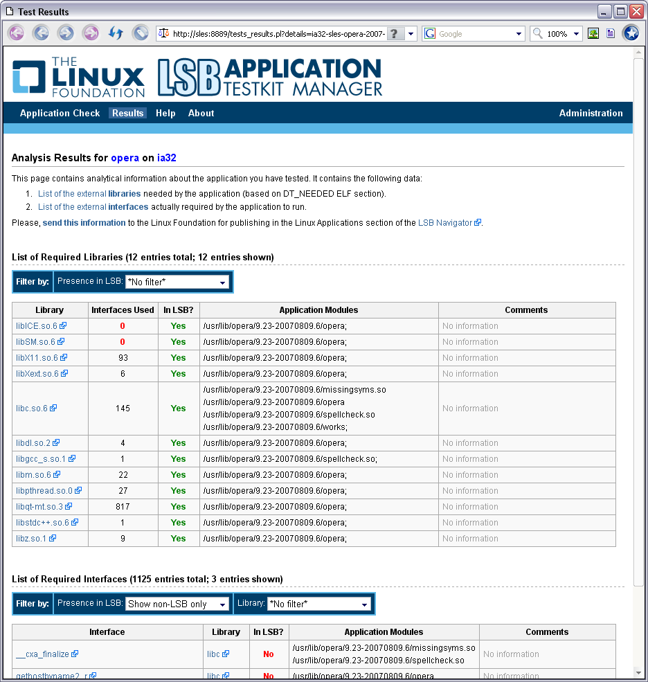Open the Library filter dropdown for interfaces
Image resolution: width=648 pixels, height=682 pixels.
point(319,604)
